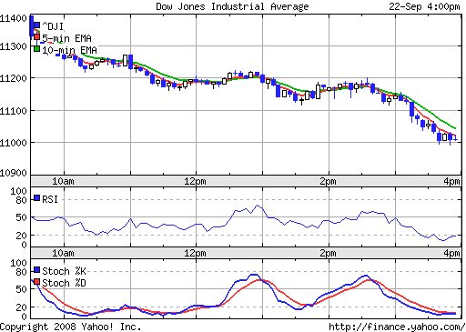Click '4pm' on the RSI panel time axis
This screenshot has width=466, height=332.
pos(451,253)
